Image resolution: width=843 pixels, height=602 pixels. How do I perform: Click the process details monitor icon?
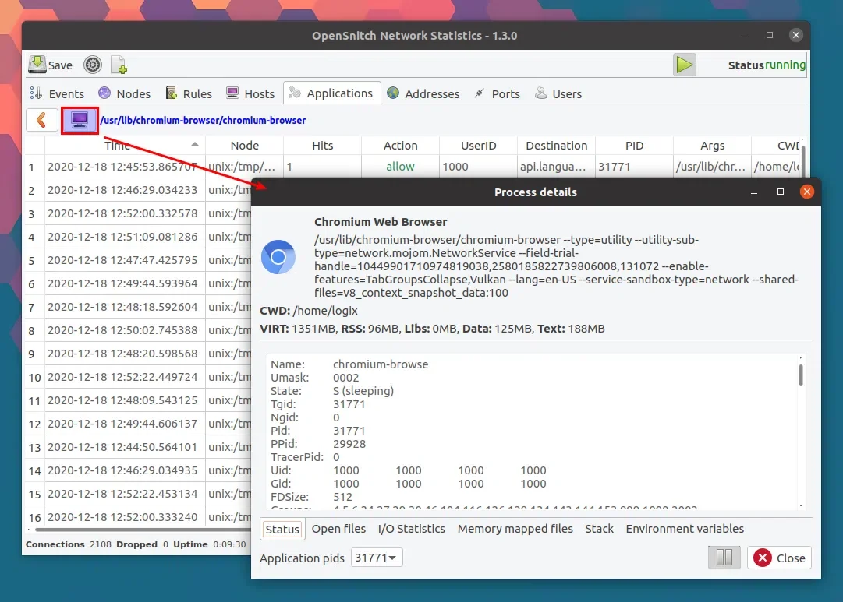(80, 120)
